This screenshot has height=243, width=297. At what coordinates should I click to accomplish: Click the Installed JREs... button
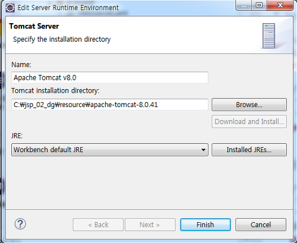tap(249, 150)
